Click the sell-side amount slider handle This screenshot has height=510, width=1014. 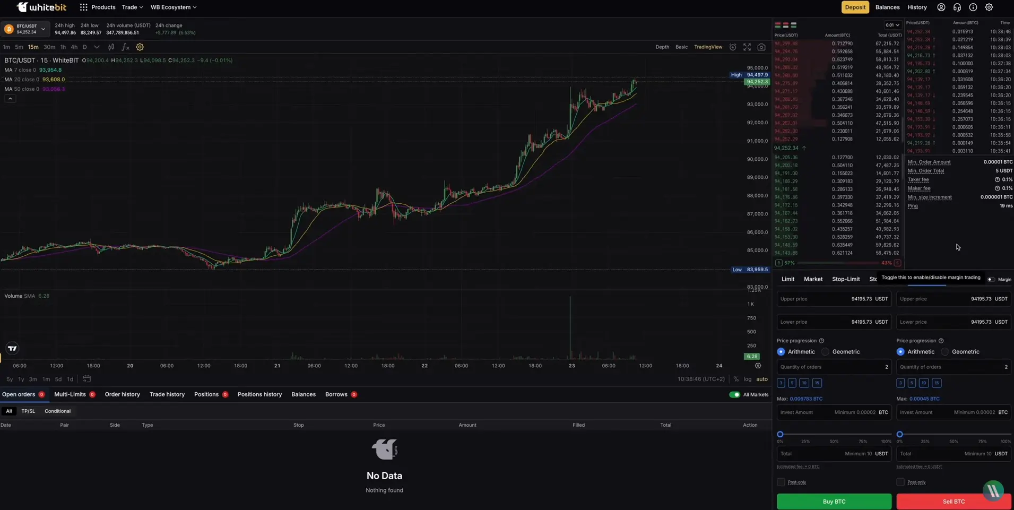899,434
